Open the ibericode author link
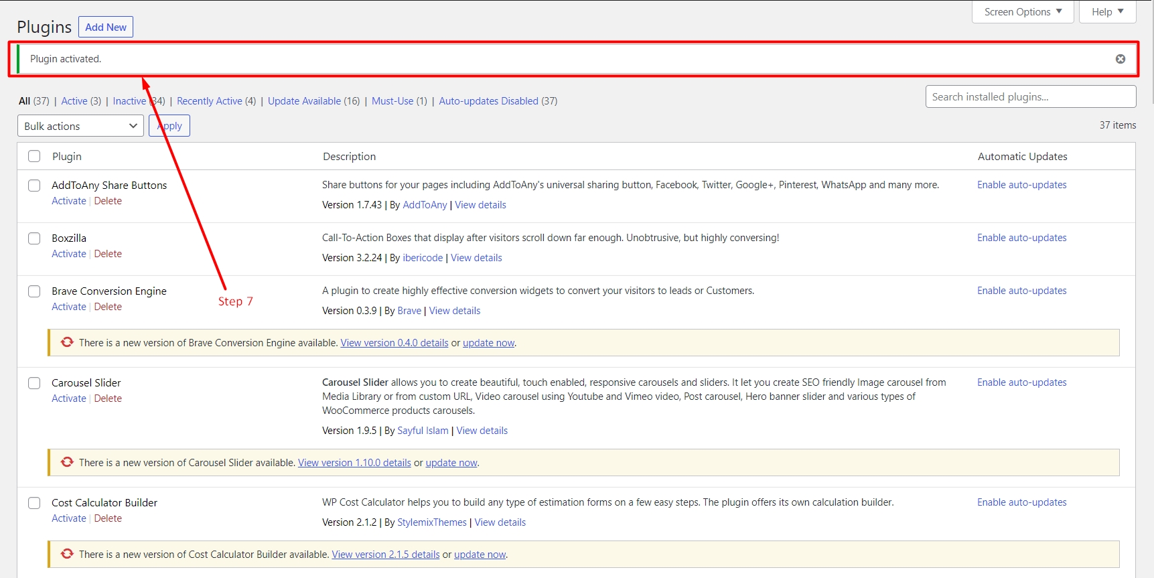1154x578 pixels. tap(423, 258)
